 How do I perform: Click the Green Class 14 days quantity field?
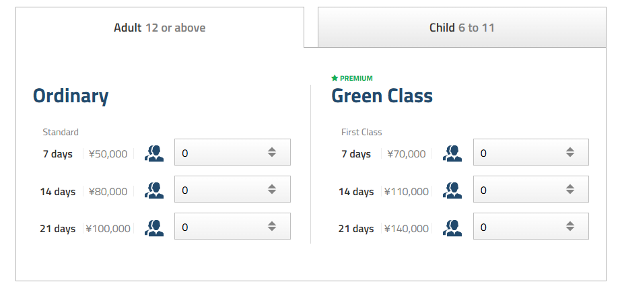[x=517, y=190]
